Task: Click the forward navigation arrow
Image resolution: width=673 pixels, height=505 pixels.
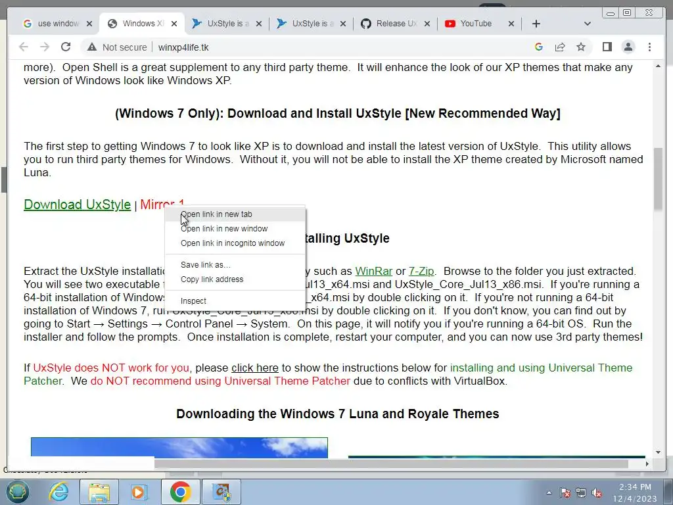Action: (45, 47)
